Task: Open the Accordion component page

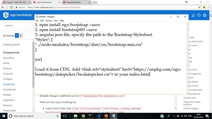Action: point(9,58)
